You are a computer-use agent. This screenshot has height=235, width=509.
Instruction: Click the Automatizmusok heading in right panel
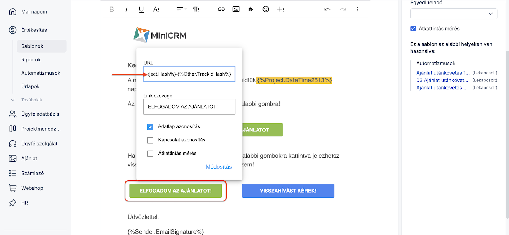coord(436,64)
